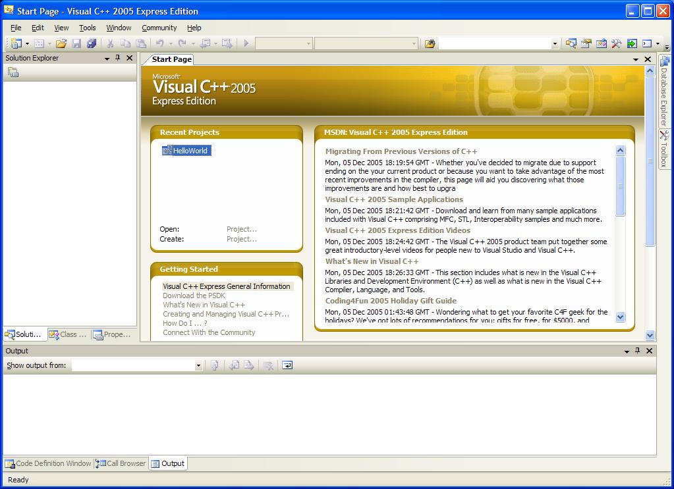The image size is (674, 489).
Task: Open the Edit menu
Action: point(38,28)
